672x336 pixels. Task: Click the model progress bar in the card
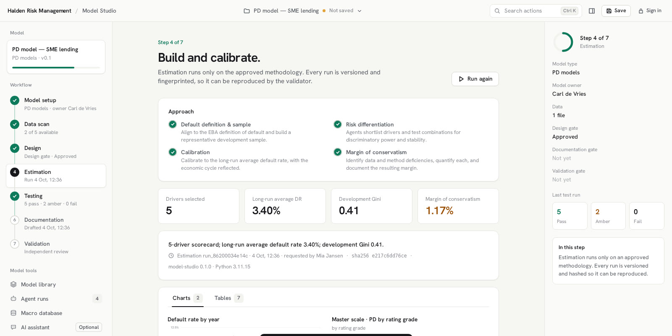56,68
